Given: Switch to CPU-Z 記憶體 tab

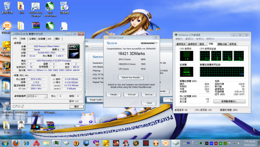Looking at the screenshot, I should pyautogui.click(x=41, y=39).
